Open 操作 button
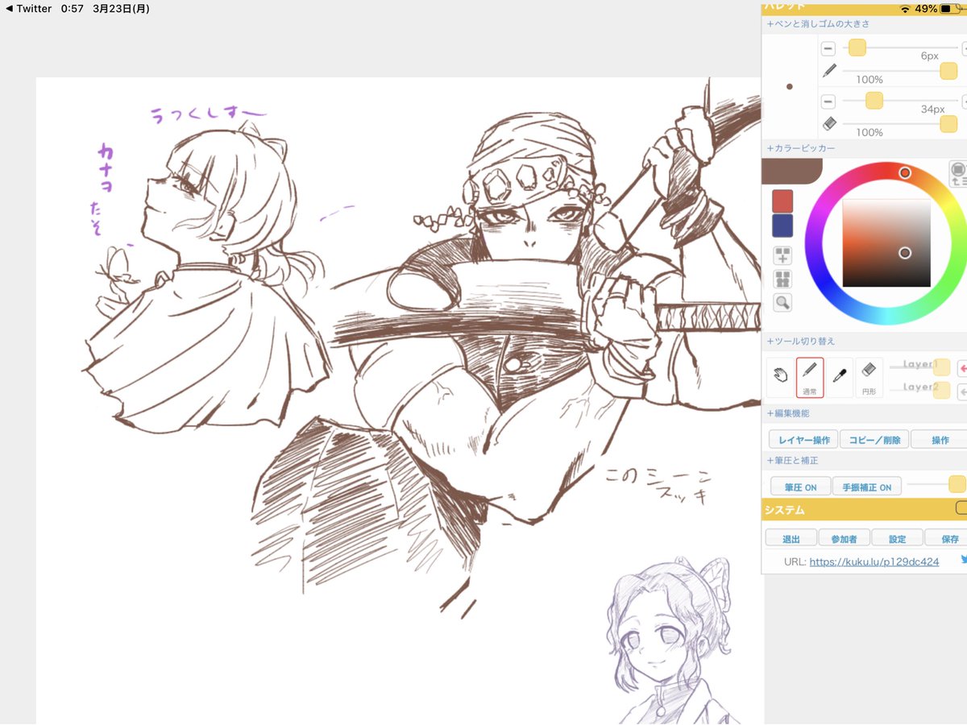Screen dimensions: 967x725 [x=940, y=440]
